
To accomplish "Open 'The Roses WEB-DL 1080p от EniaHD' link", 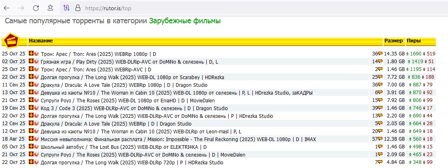I will 128,101.
